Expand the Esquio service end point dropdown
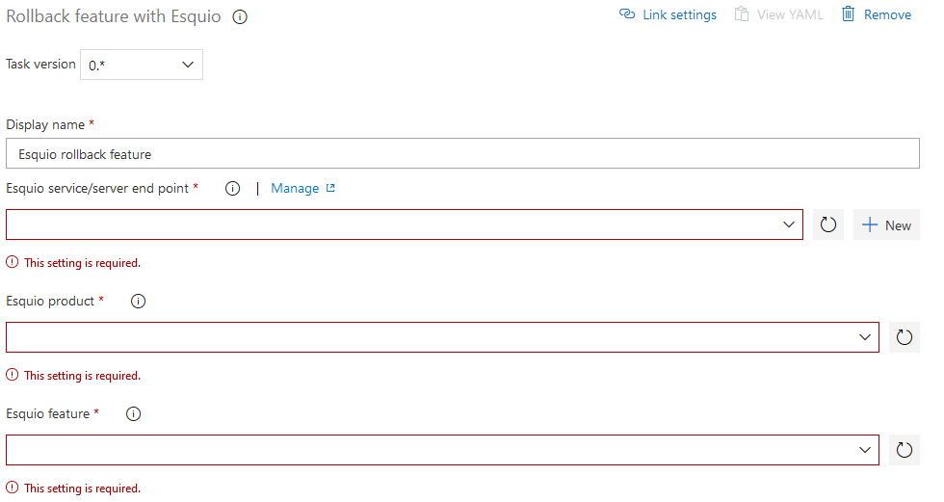944x502 pixels. pyautogui.click(x=405, y=225)
